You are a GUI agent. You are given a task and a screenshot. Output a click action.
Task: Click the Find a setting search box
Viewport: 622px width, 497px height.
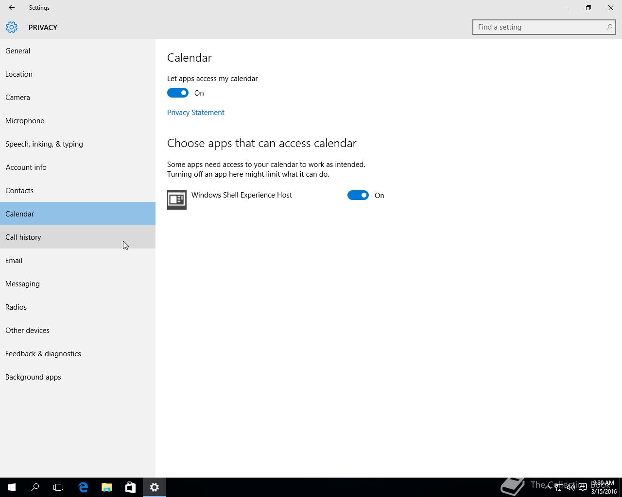(544, 27)
